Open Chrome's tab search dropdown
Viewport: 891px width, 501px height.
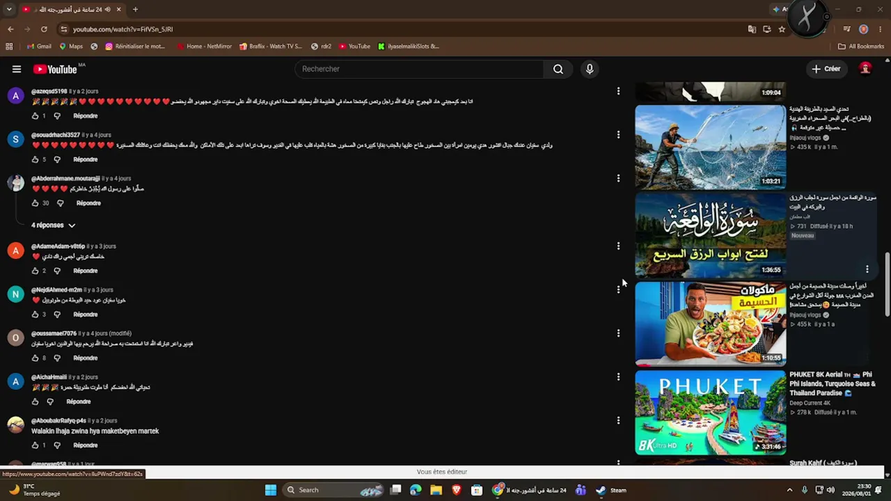pyautogui.click(x=10, y=10)
